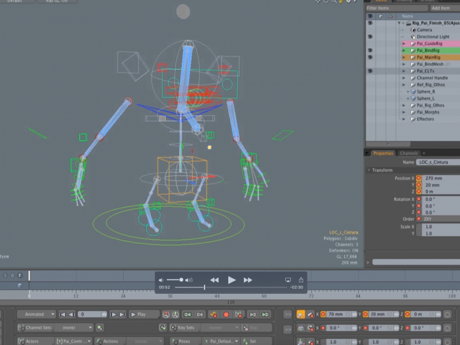The width and height of the screenshot is (460, 345).
Task: Toggle visibility of Pai_BindRig
Action: pyautogui.click(x=370, y=51)
